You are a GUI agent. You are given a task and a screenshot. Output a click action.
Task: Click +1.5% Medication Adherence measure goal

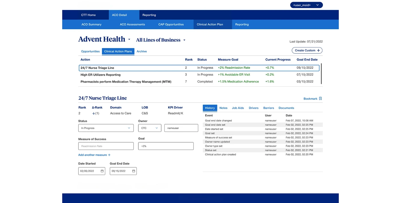pyautogui.click(x=238, y=81)
